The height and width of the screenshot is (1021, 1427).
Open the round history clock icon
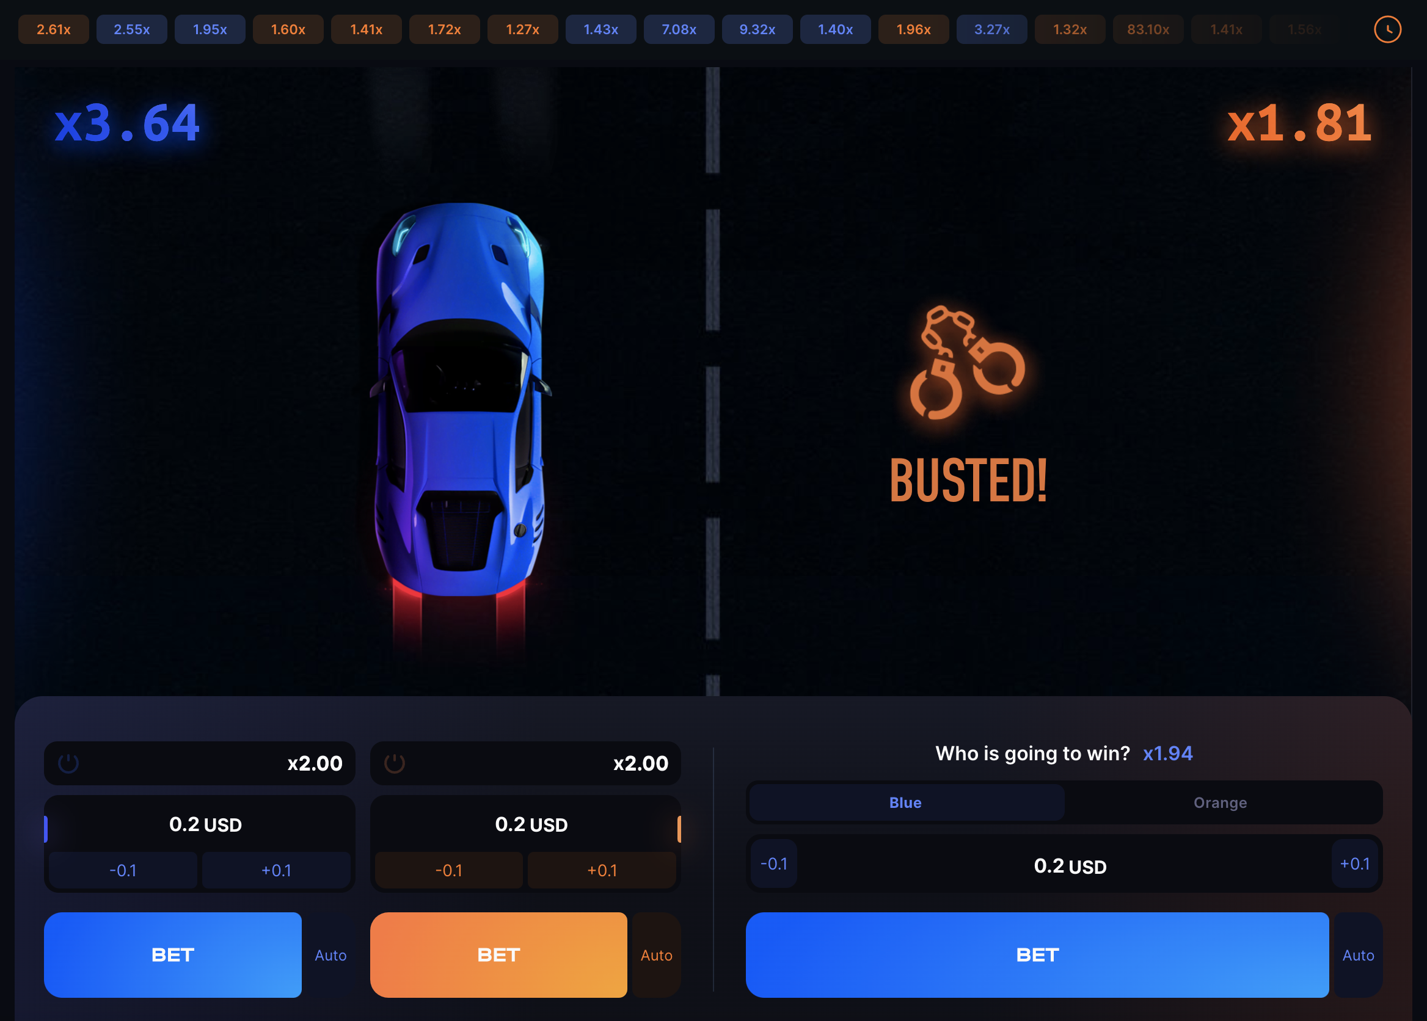pos(1387,29)
